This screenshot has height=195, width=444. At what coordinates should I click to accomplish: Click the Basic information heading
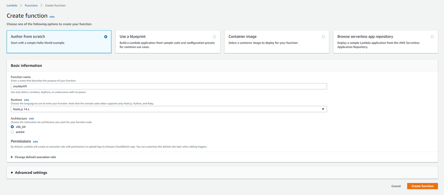26,65
